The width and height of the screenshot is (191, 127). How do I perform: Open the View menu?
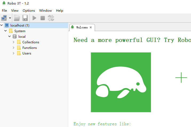tap(15, 11)
